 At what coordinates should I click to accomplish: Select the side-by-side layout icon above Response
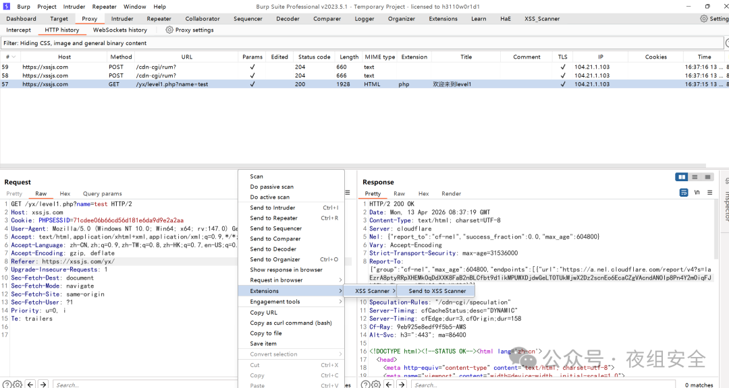(x=680, y=176)
